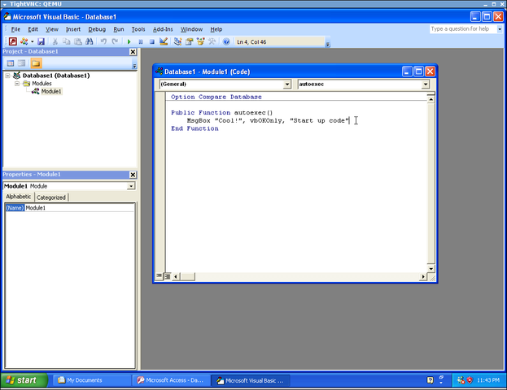Open the help question box dropdown arrow
Viewport: 507px width, 390px height.
tap(500, 29)
